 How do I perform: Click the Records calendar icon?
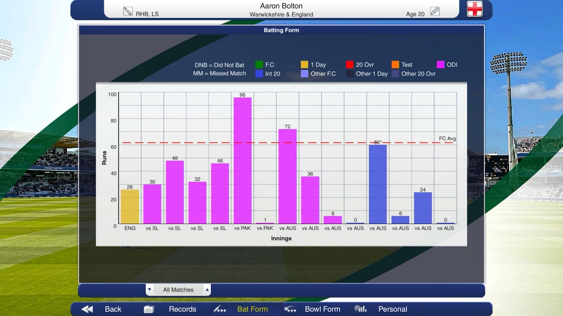point(148,309)
